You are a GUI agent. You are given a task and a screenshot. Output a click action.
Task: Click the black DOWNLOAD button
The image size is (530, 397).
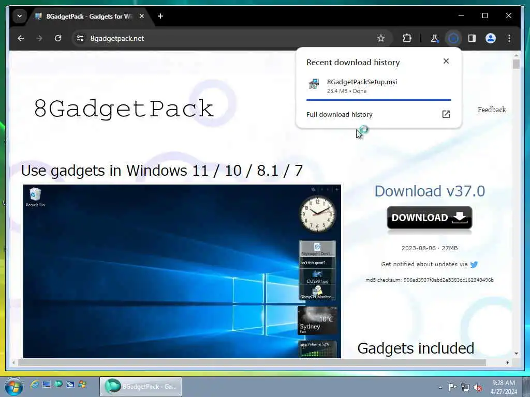pos(429,218)
